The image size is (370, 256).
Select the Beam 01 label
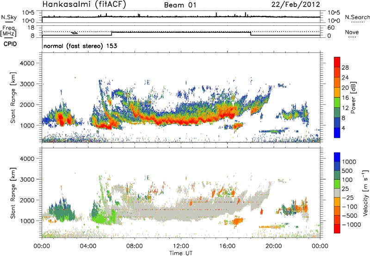(180, 5)
